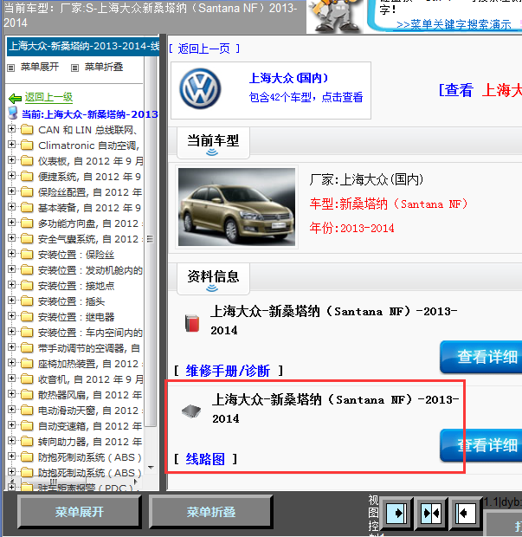
Task: Open 维修手册/诊断 link
Action: pyautogui.click(x=228, y=371)
